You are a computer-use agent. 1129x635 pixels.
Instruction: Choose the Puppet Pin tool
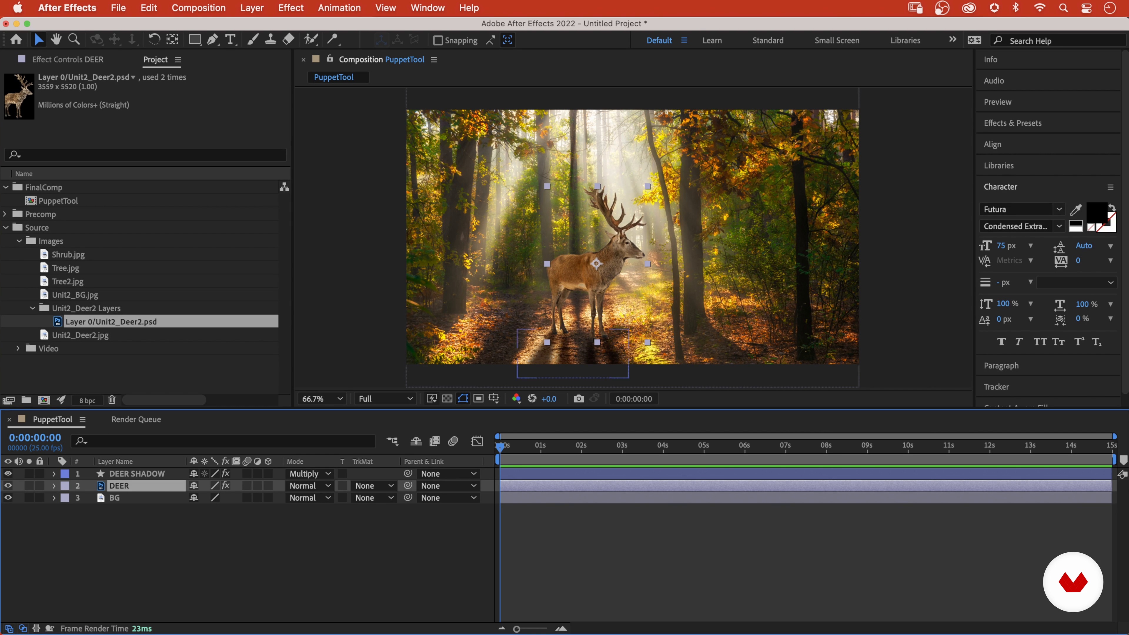pyautogui.click(x=333, y=40)
